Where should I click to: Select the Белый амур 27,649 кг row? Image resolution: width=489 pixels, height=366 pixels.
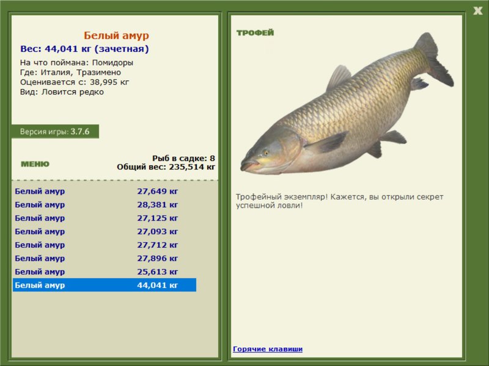[104, 191]
